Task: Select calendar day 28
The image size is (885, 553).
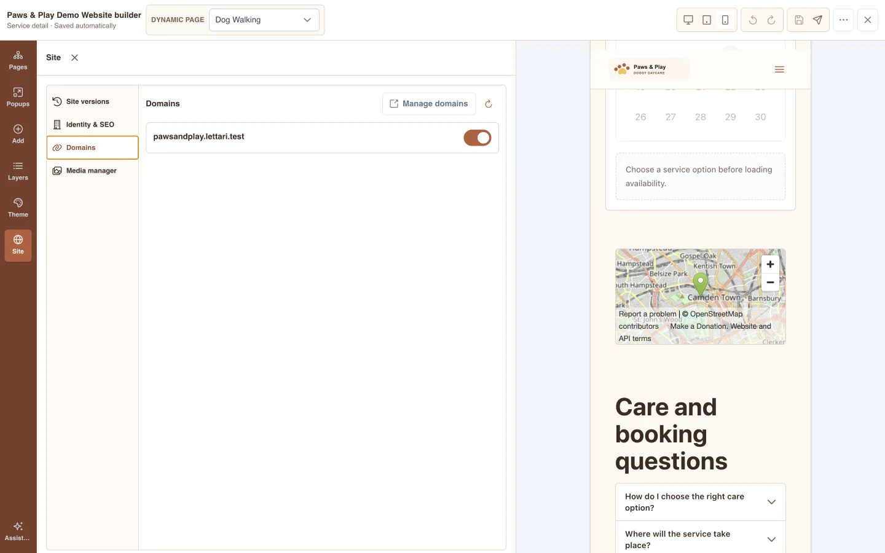Action: [701, 117]
